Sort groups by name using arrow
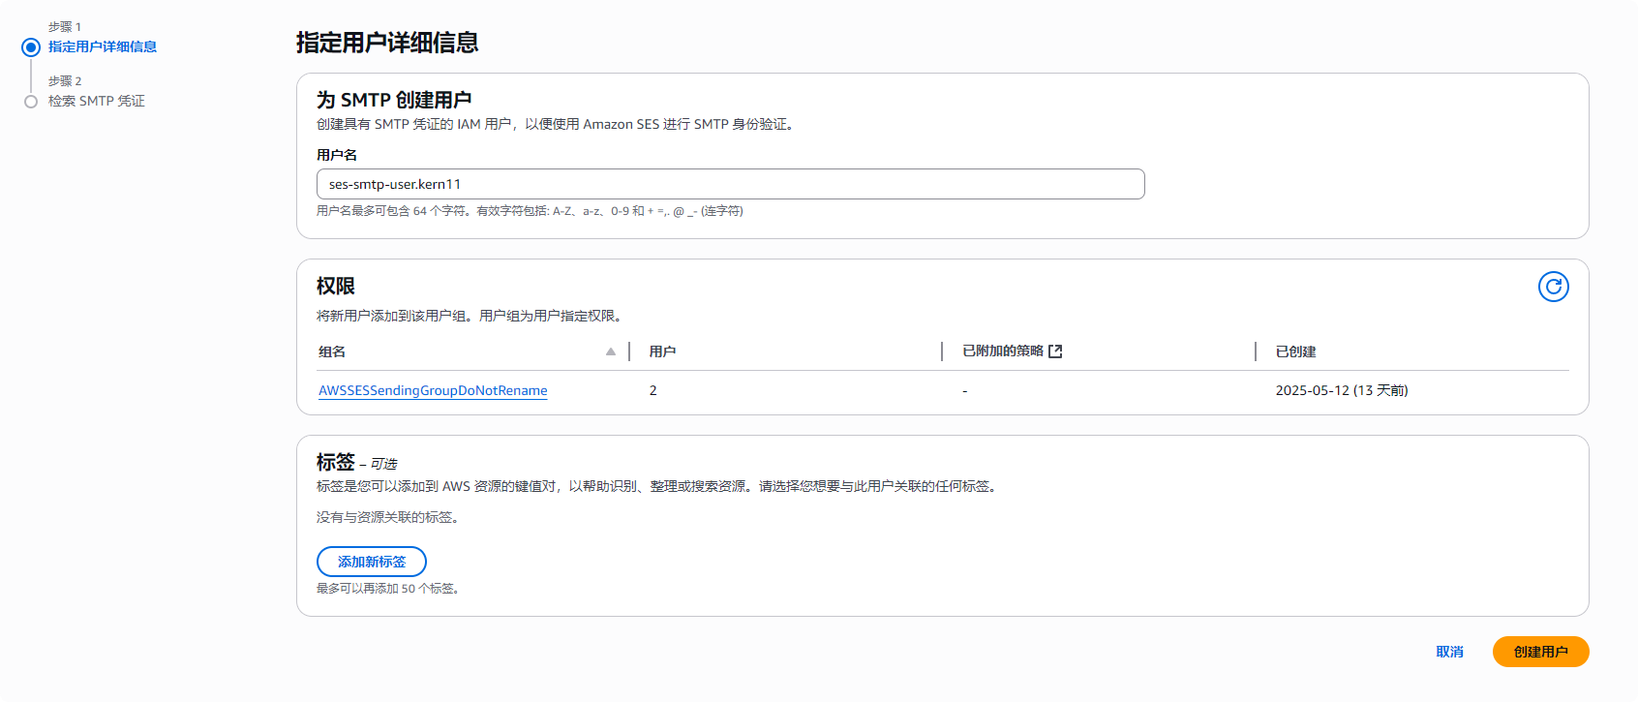 (x=611, y=351)
